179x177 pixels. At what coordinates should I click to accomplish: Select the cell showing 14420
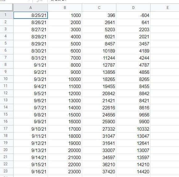point(133,171)
